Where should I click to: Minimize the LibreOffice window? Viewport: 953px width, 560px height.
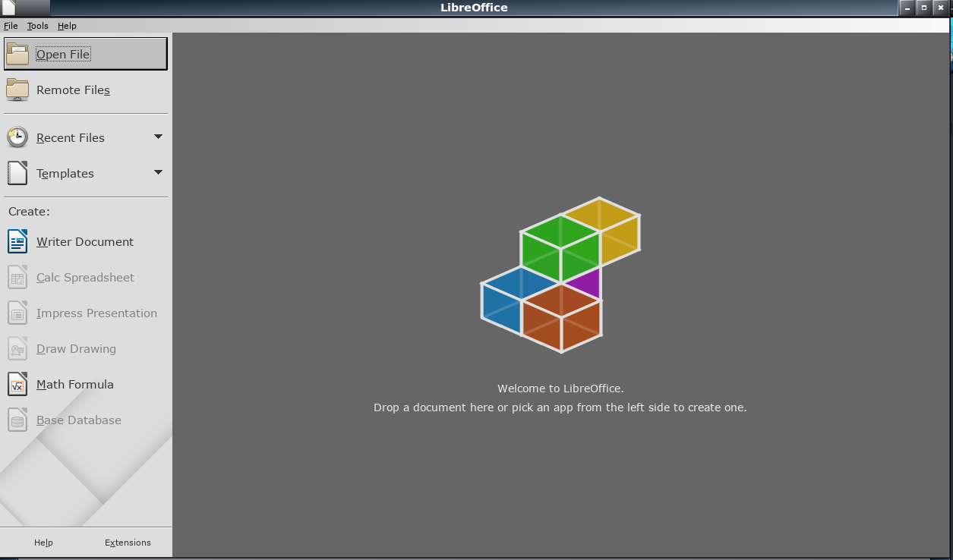click(x=907, y=8)
